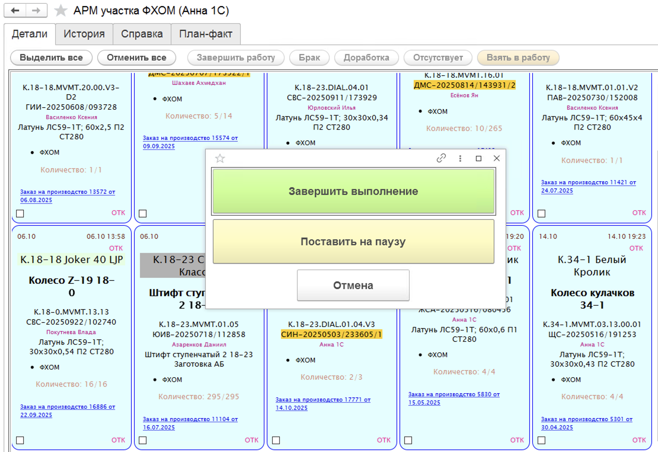Click the forward navigation arrow
Image resolution: width=658 pixels, height=452 pixels.
pyautogui.click(x=36, y=11)
